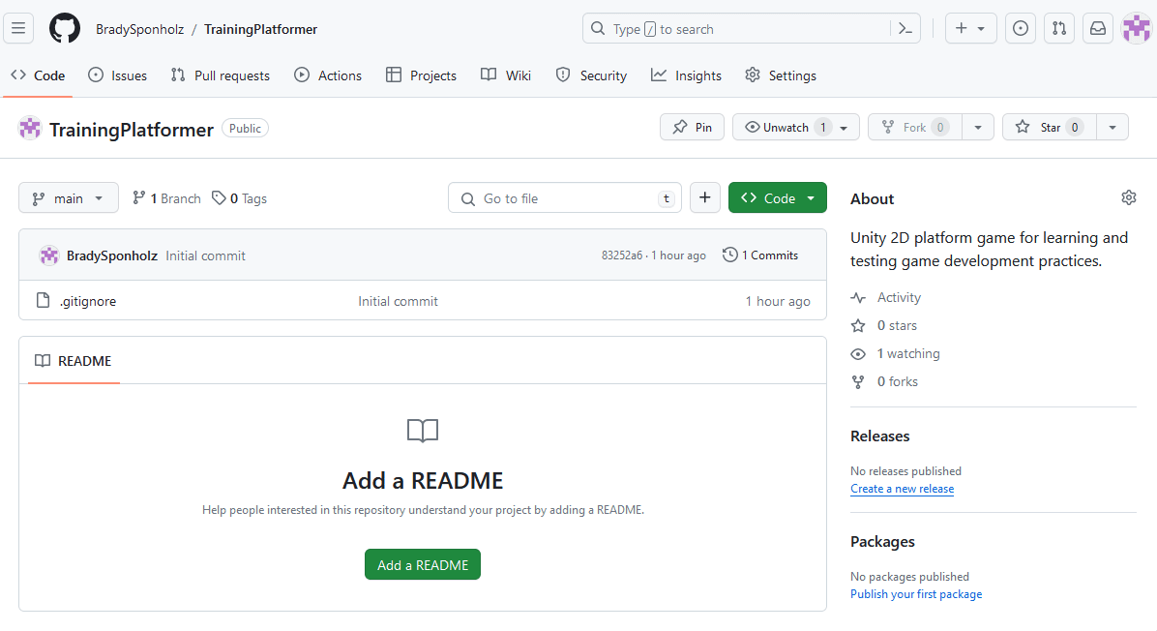This screenshot has width=1157, height=631.
Task: Open the commit history clock icon
Action: pos(728,255)
